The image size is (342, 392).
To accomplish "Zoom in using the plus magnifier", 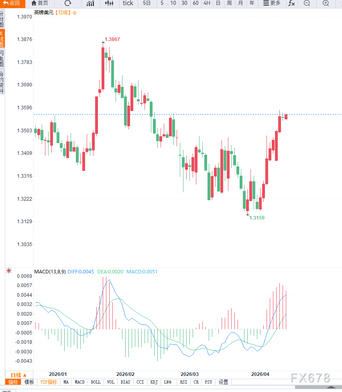I will pos(326,3).
